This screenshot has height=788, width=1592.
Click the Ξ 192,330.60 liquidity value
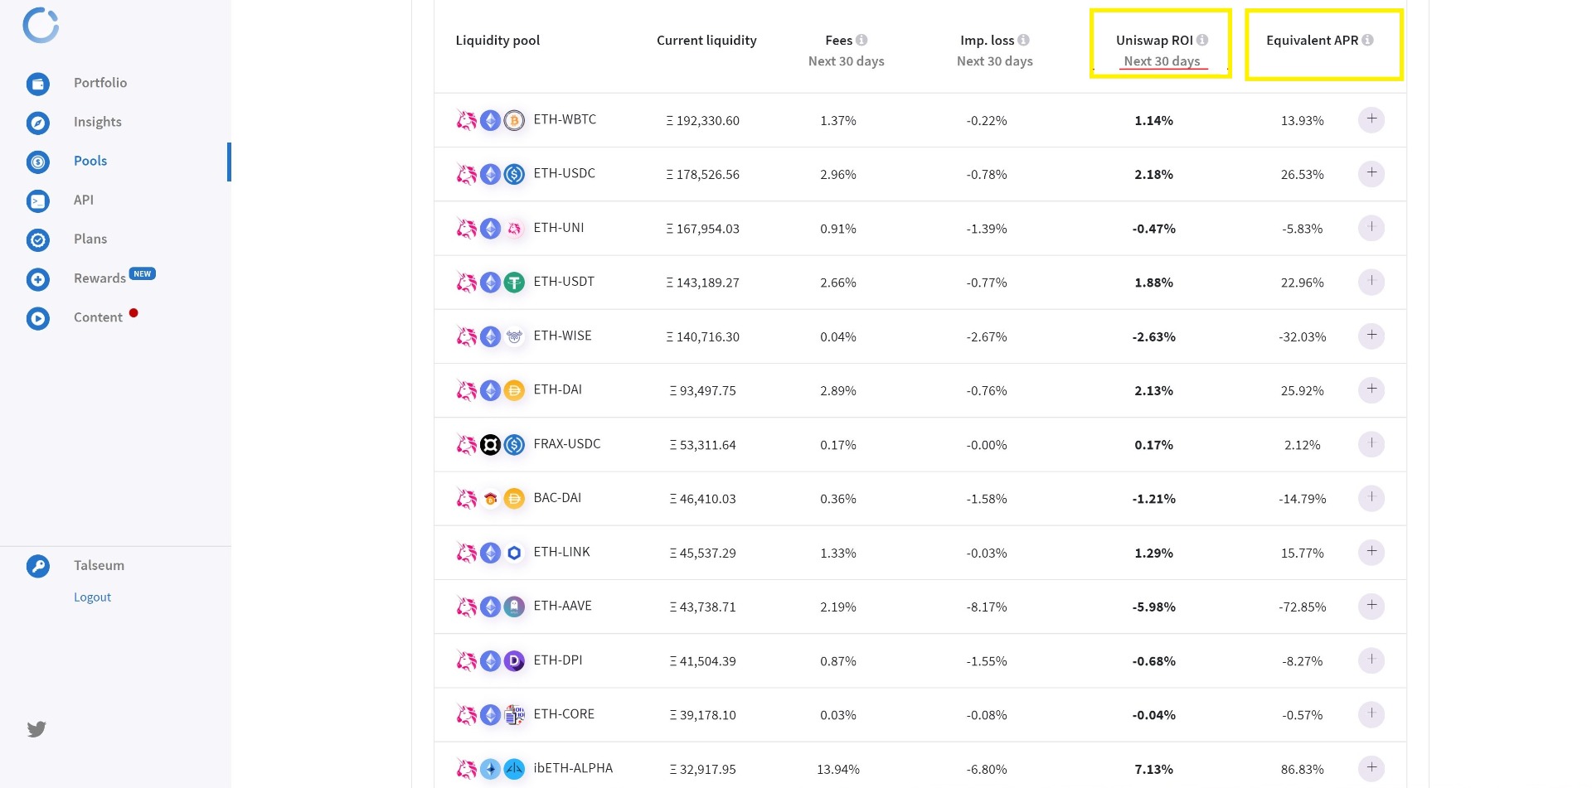(x=702, y=121)
